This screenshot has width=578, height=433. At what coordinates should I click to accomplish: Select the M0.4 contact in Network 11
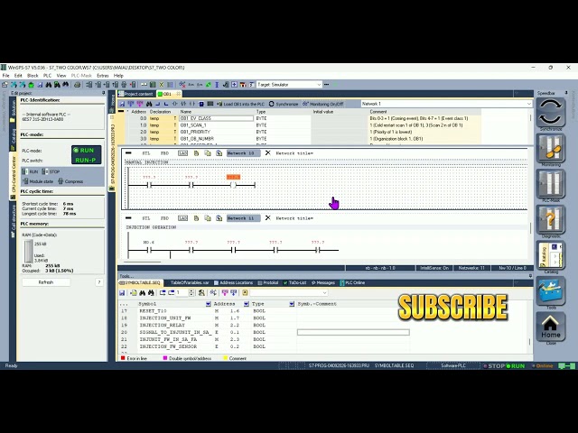point(149,250)
